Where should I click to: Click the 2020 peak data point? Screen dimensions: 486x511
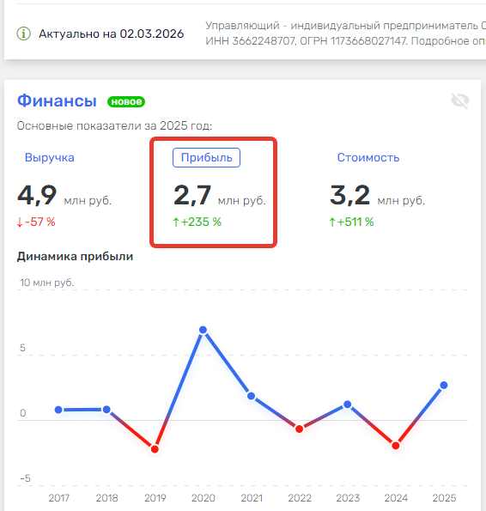[x=203, y=330]
